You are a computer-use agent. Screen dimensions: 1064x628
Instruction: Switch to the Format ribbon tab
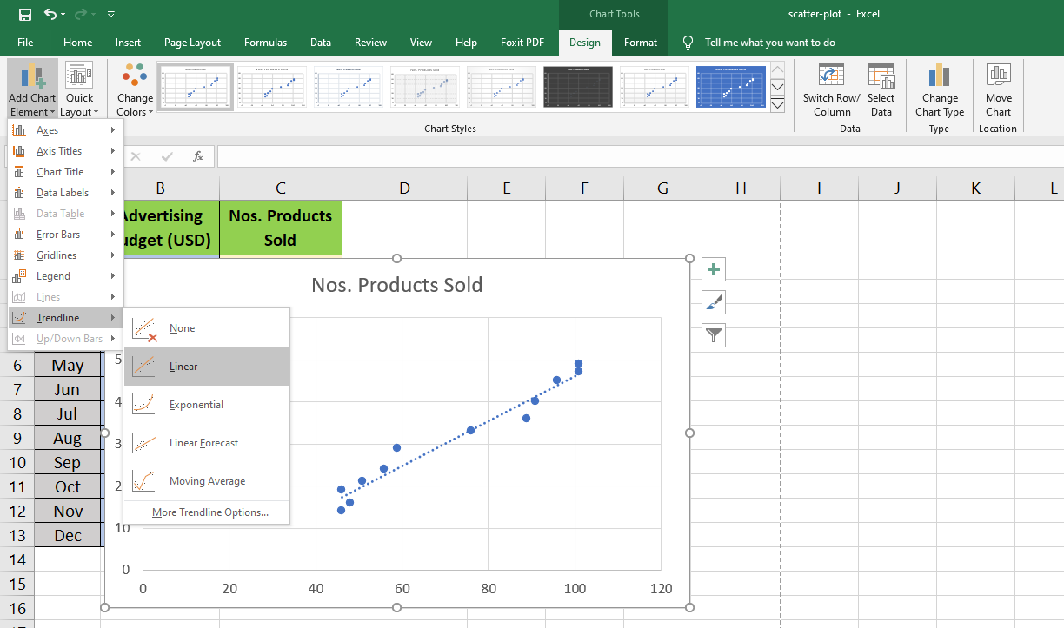coord(641,42)
